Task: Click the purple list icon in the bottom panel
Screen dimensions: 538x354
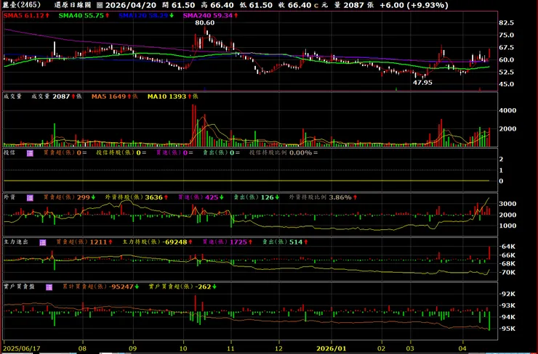Action: (x=49, y=287)
